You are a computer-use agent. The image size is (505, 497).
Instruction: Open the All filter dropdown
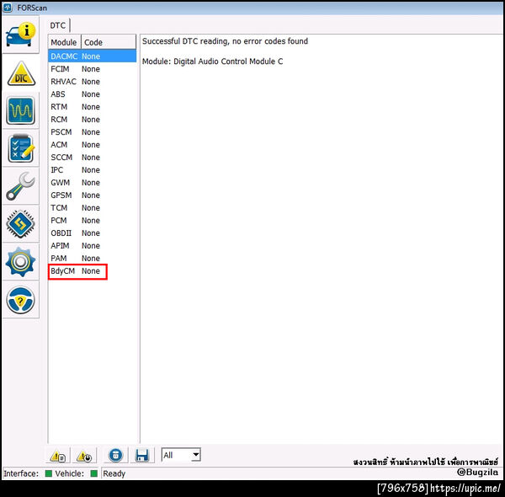click(181, 455)
